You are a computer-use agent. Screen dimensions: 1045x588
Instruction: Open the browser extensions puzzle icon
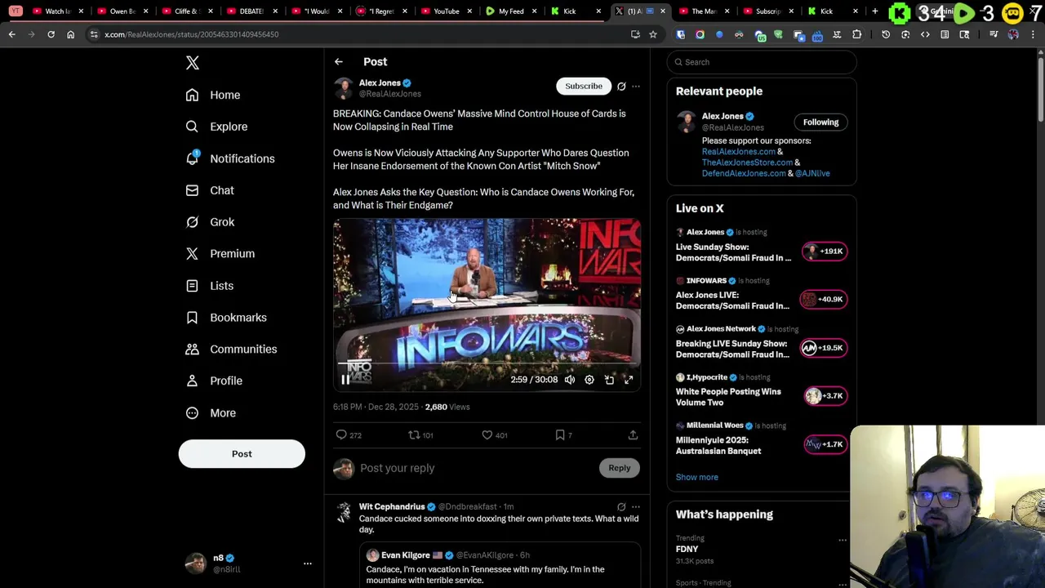(856, 34)
